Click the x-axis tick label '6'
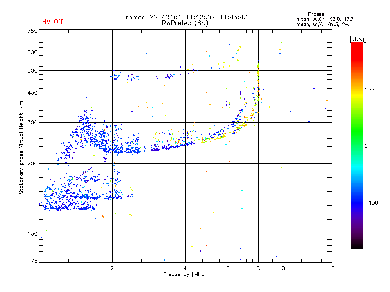 228,268
